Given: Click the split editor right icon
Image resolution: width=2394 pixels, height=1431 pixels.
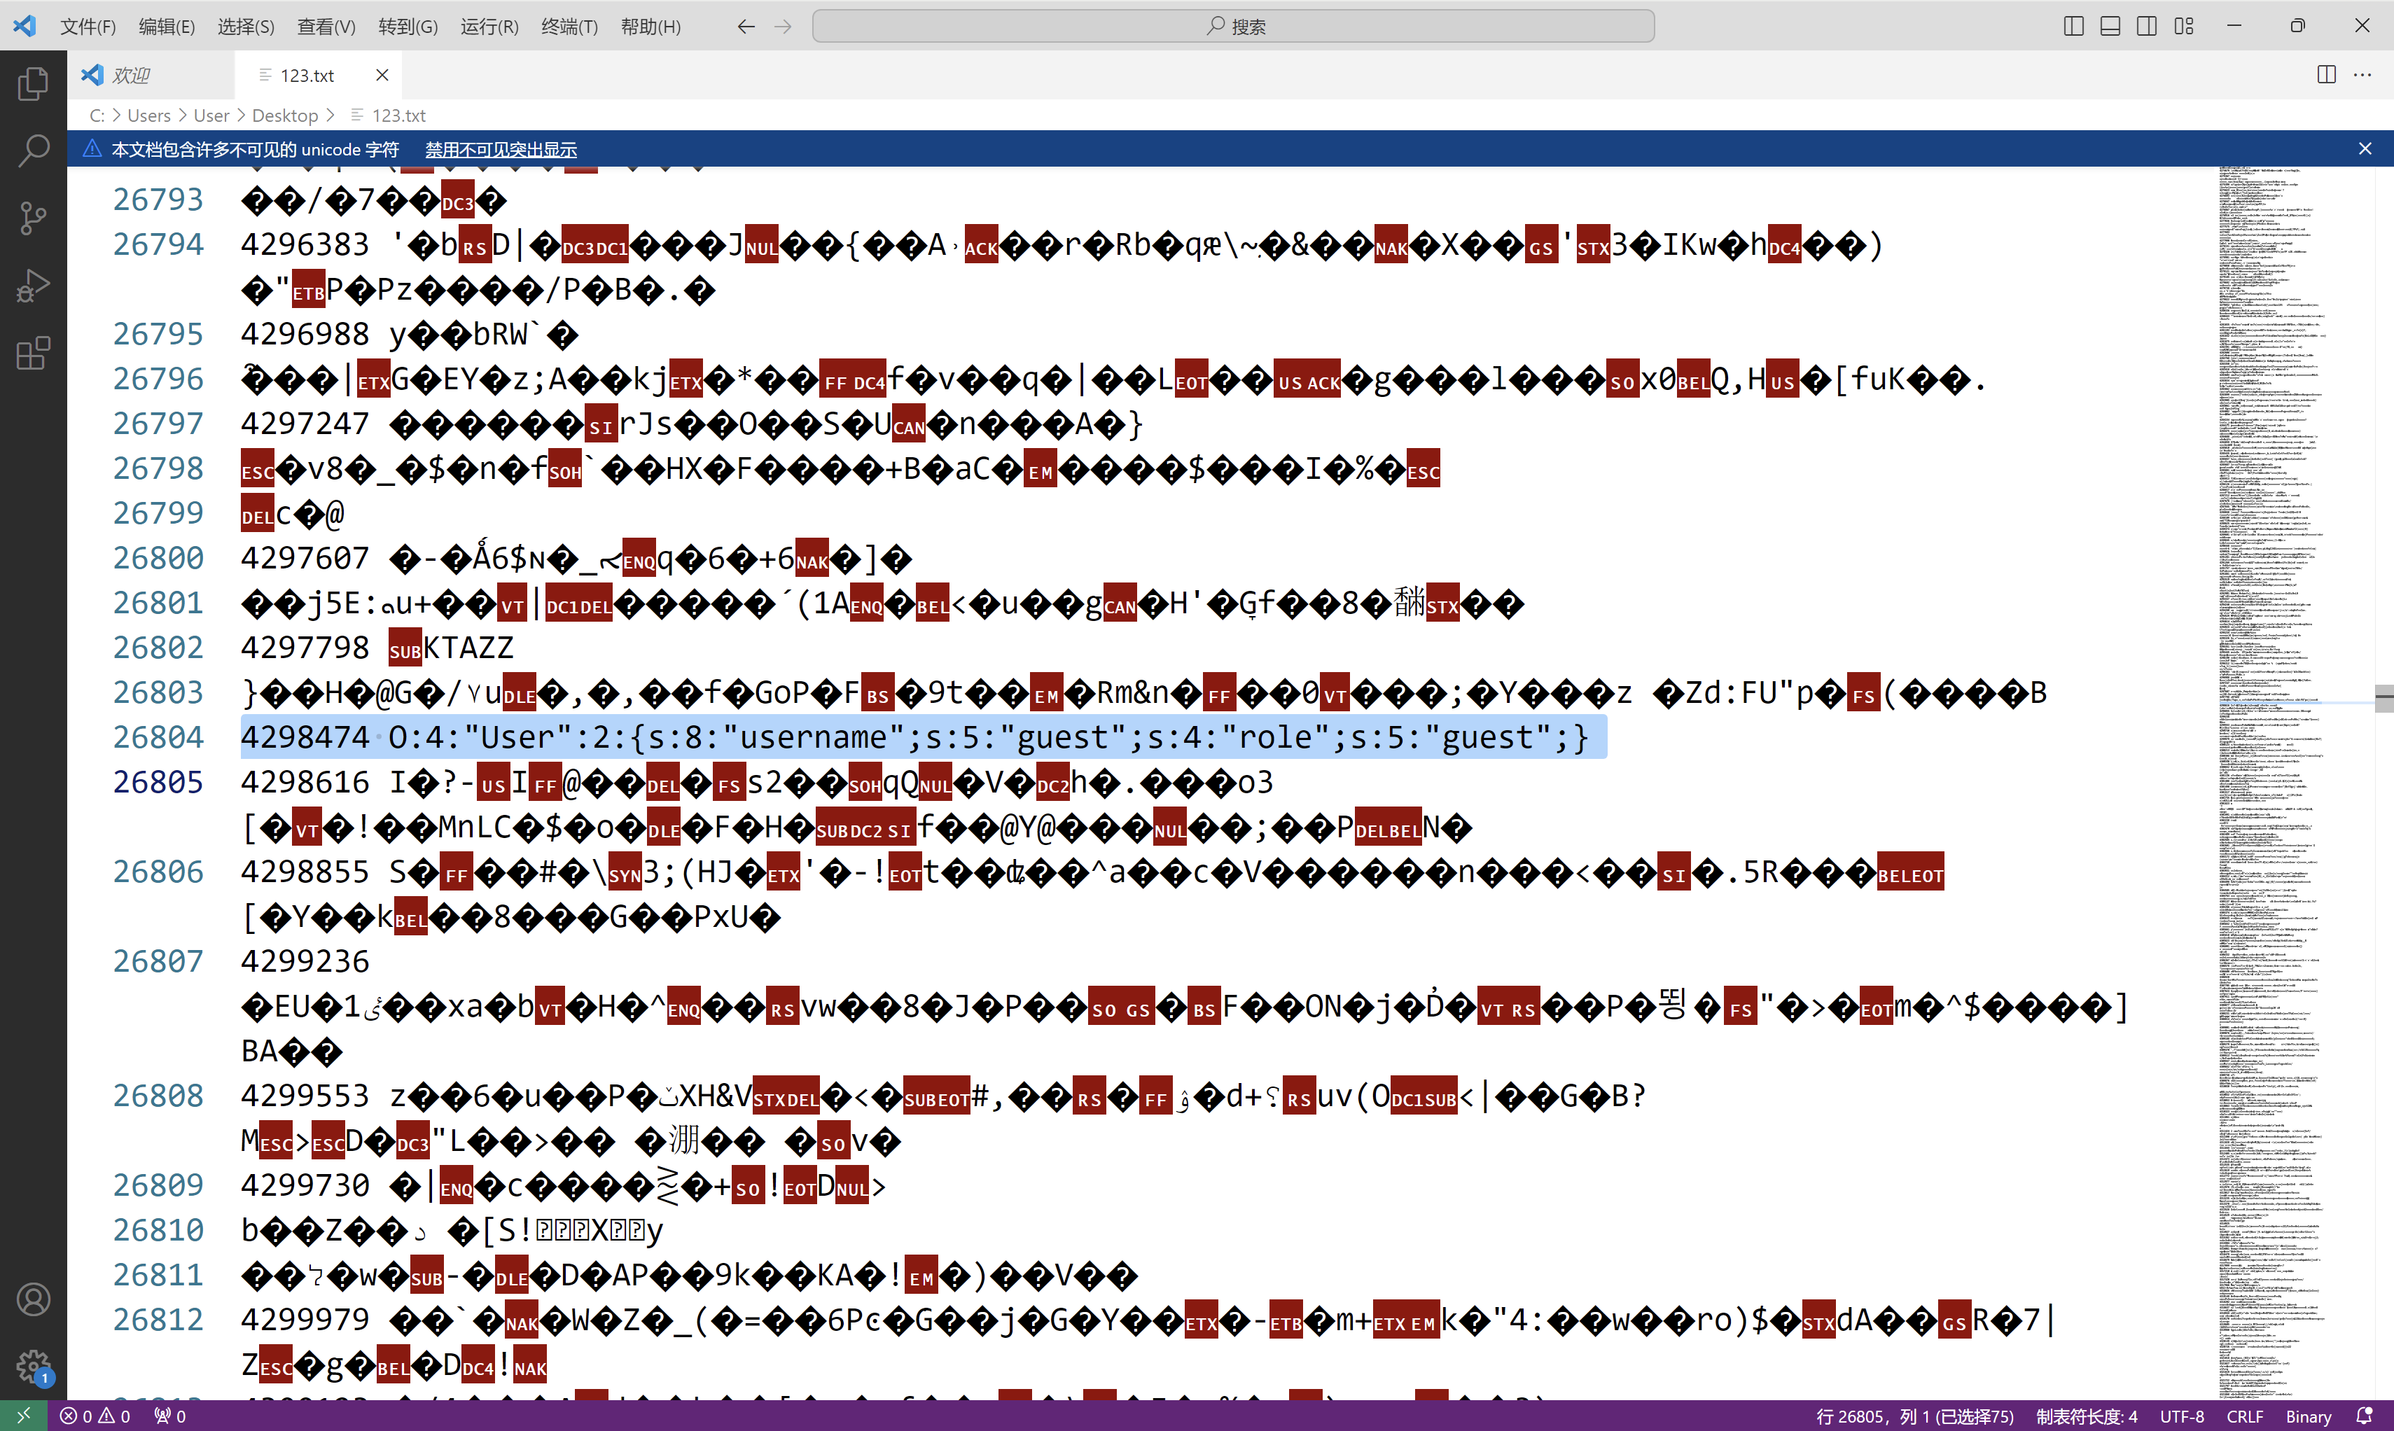Looking at the screenshot, I should pos(2325,74).
